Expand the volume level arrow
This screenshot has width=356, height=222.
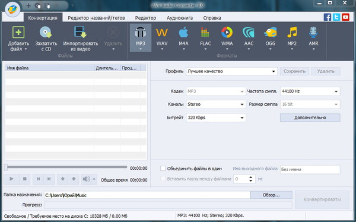pos(94,179)
